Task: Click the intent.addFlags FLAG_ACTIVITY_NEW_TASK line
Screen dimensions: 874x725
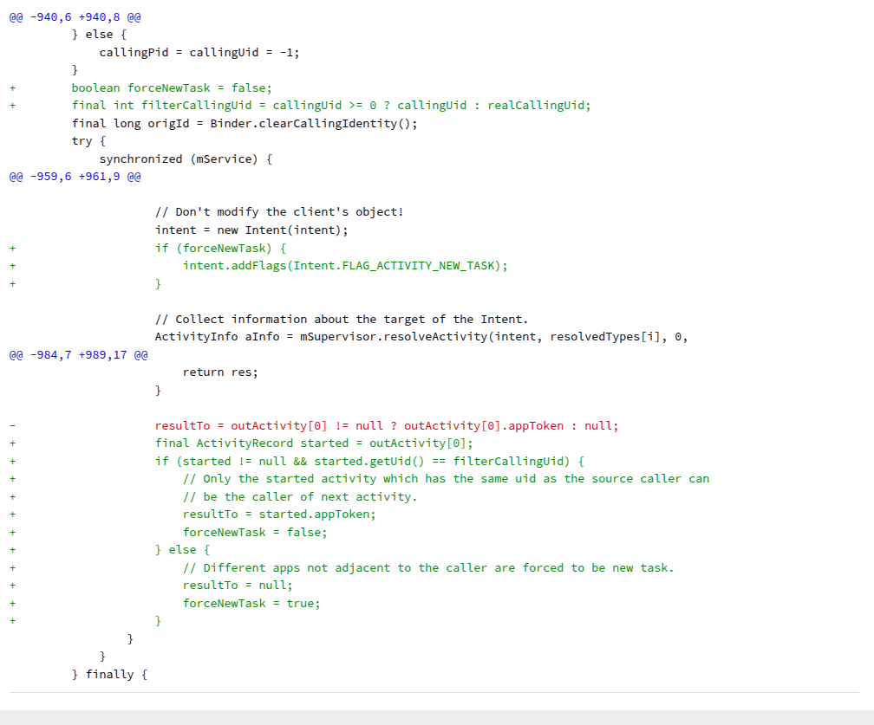Action: pyautogui.click(x=345, y=266)
